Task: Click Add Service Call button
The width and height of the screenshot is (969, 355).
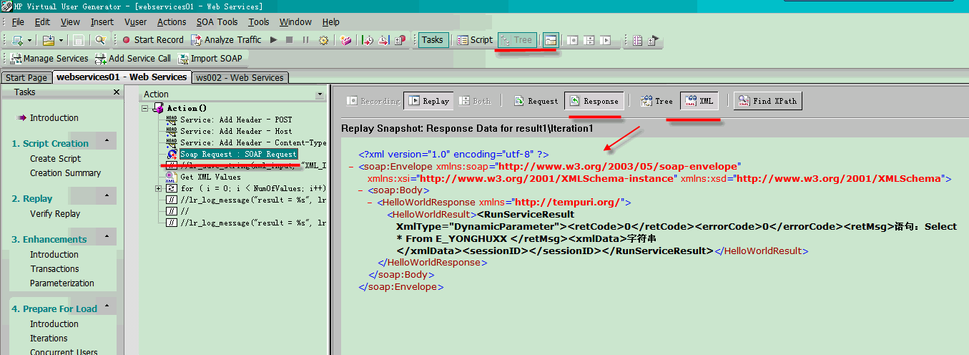Action: tap(133, 59)
